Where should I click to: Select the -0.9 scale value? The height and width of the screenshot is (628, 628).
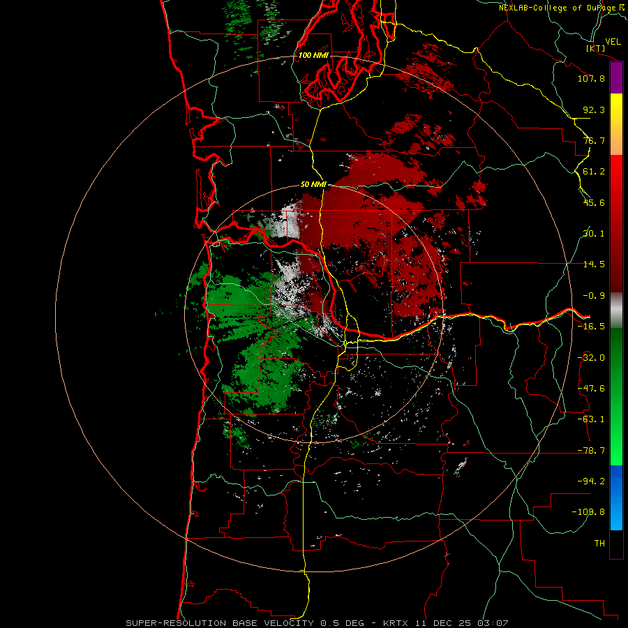[x=594, y=296]
